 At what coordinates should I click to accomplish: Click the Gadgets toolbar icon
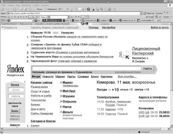pyautogui.click(x=98, y=21)
